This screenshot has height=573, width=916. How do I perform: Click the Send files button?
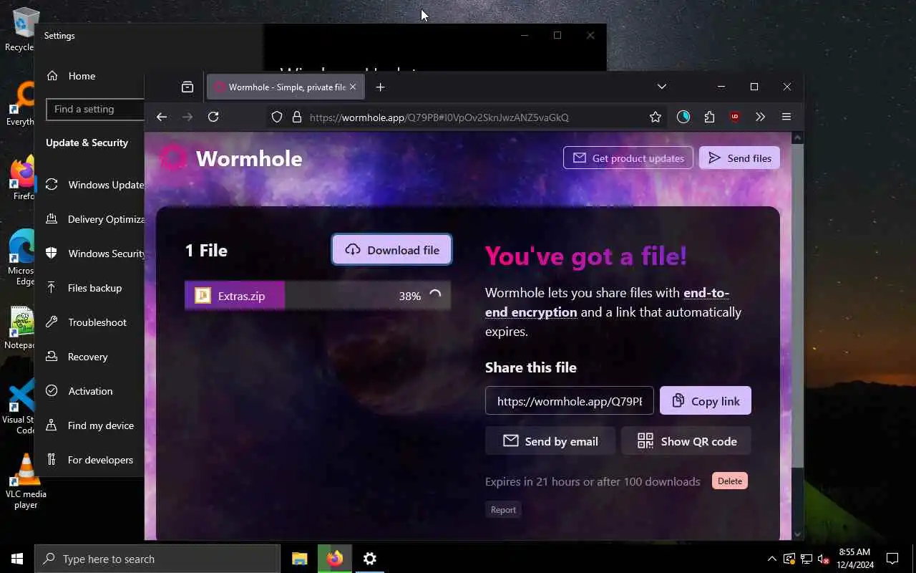pos(739,158)
